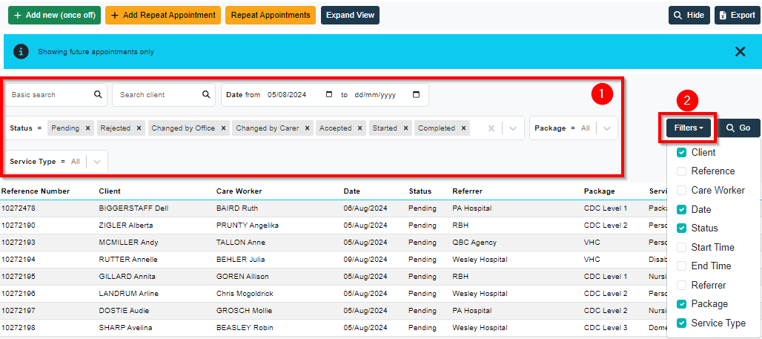Export the appointments list
The height and width of the screenshot is (339, 762).
pyautogui.click(x=738, y=15)
